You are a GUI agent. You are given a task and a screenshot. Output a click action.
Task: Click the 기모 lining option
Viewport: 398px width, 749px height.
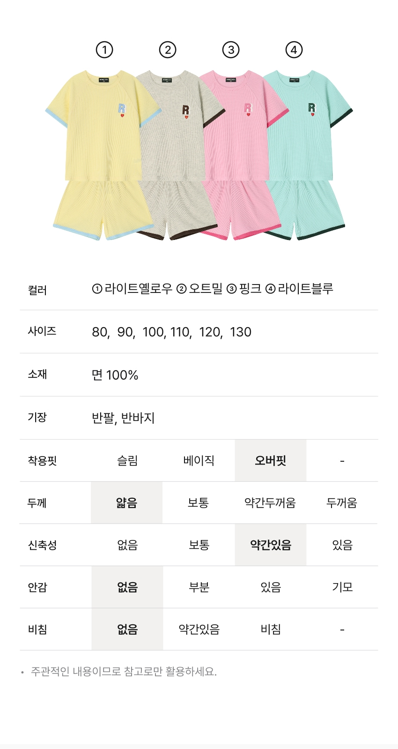point(342,587)
